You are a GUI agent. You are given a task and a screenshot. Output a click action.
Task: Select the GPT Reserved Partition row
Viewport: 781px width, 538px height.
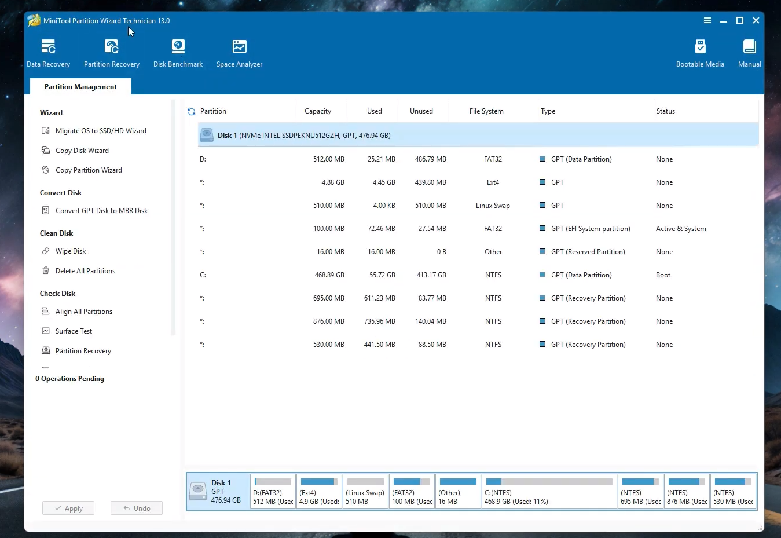click(x=478, y=251)
